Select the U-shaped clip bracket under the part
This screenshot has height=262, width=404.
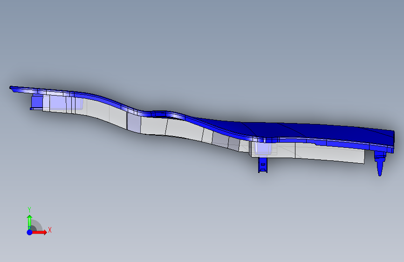click(263, 165)
